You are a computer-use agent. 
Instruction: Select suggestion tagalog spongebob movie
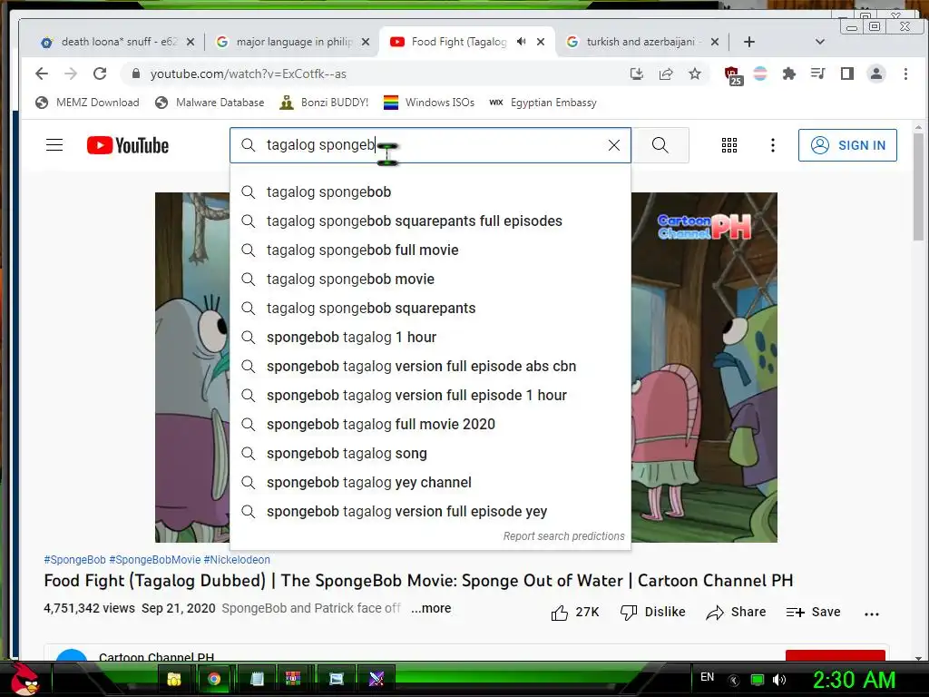430,280
